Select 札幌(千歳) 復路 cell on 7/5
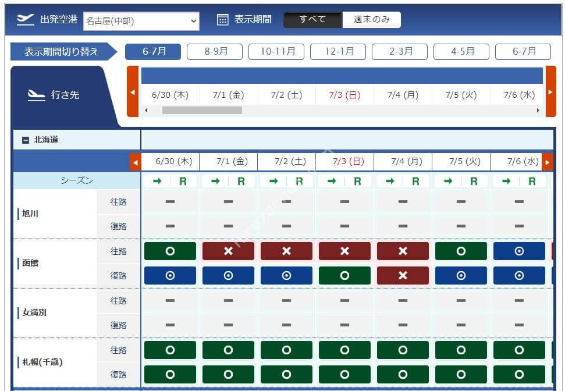 [461, 375]
